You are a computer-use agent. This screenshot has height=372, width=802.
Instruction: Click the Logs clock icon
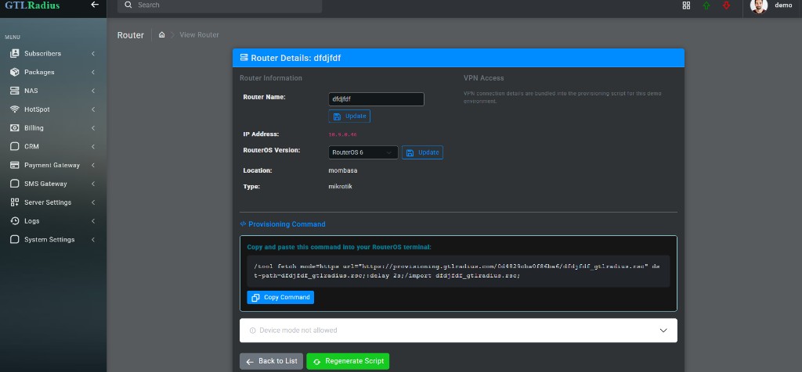[x=15, y=221]
